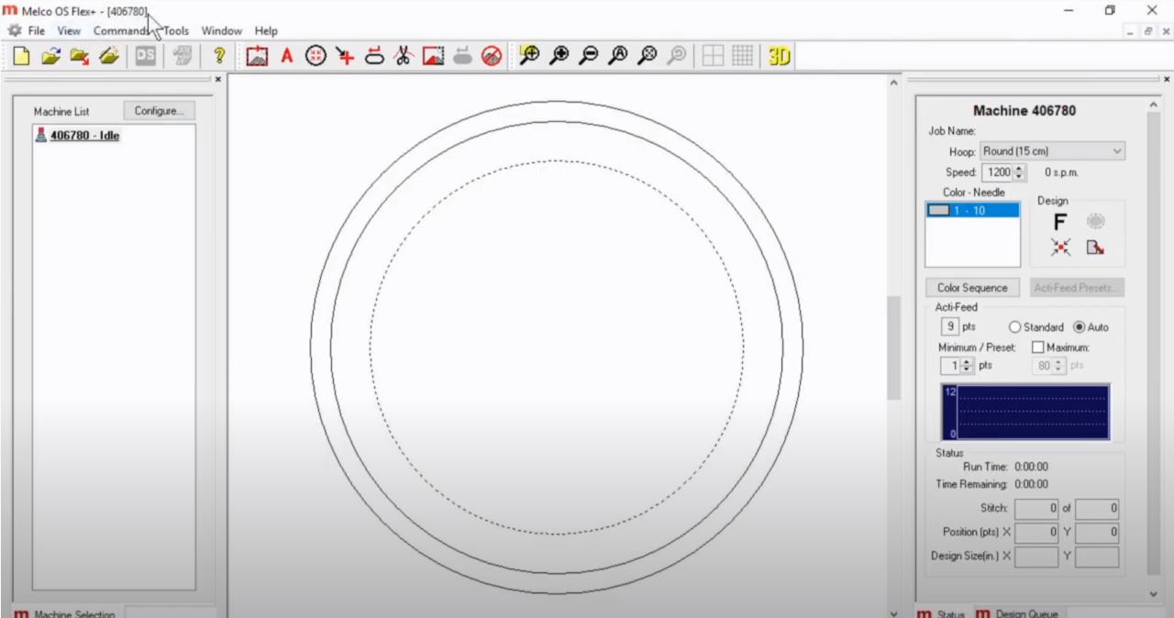The height and width of the screenshot is (618, 1174).
Task: Toggle the 3D view button
Action: pos(779,56)
